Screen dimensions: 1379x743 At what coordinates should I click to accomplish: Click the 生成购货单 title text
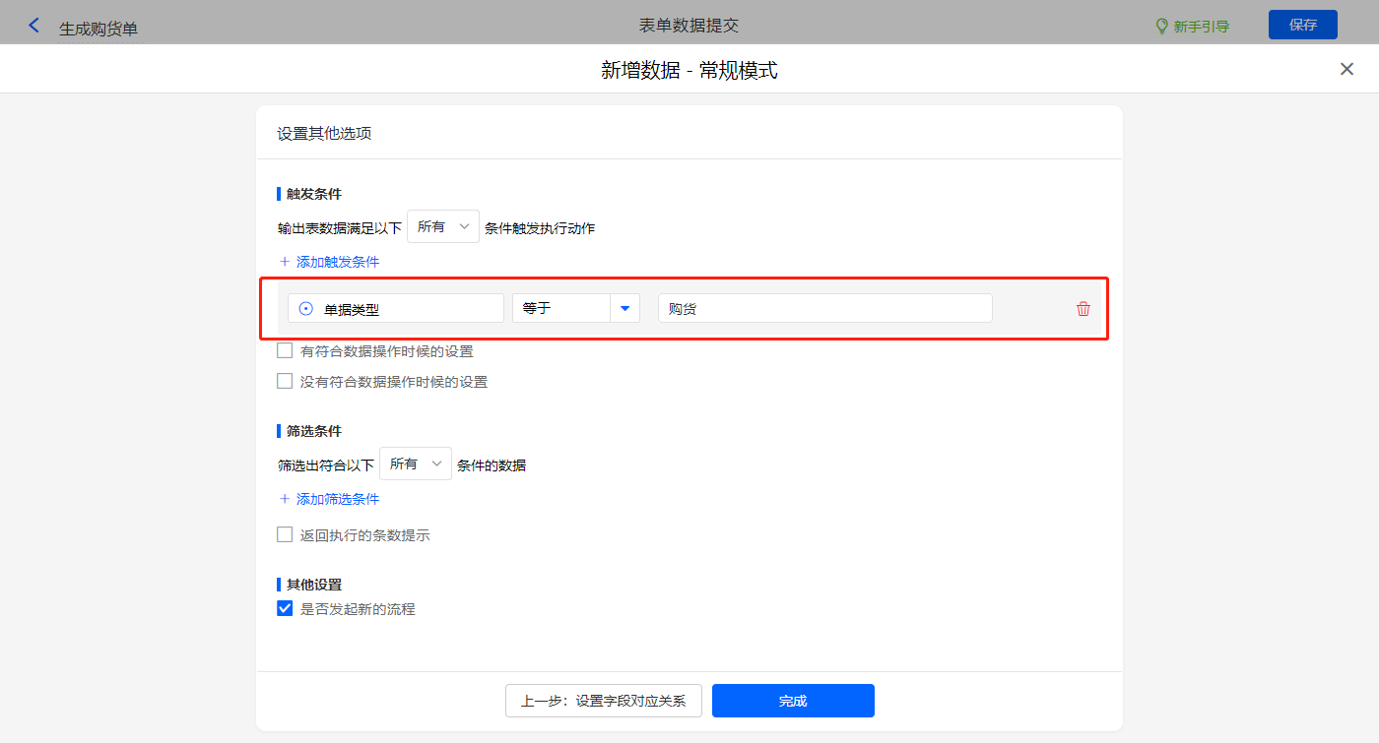pos(98,29)
